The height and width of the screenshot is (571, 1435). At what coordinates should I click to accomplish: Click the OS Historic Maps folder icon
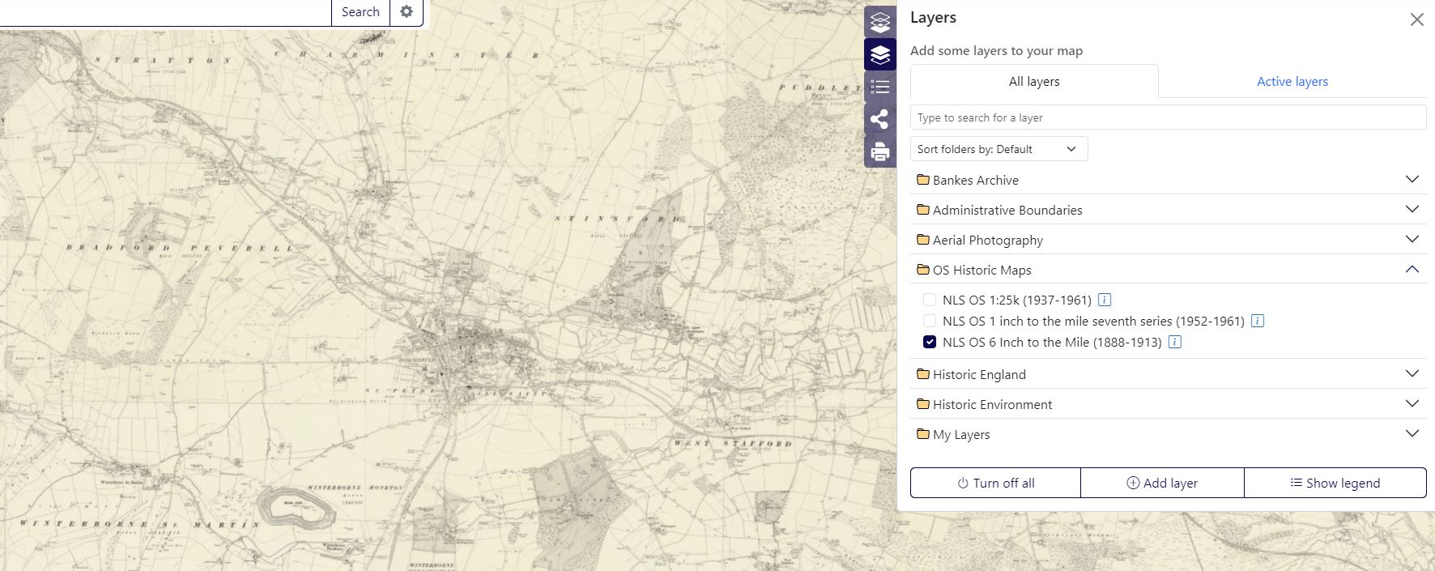click(x=922, y=270)
